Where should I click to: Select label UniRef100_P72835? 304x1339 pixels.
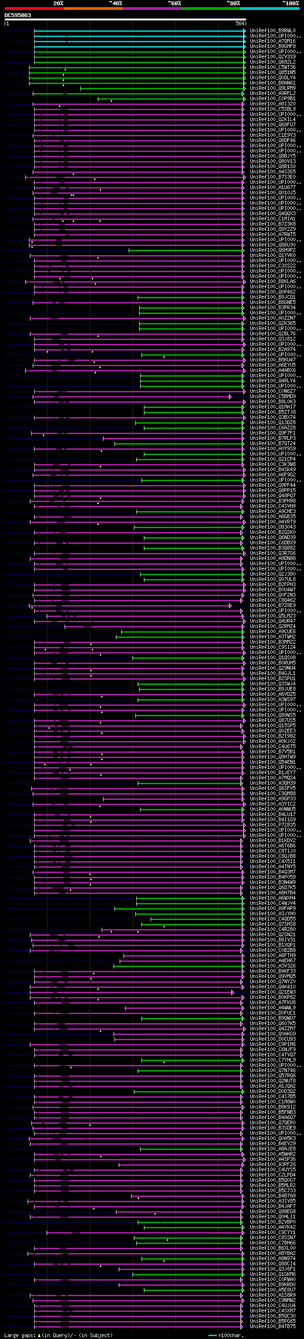(273, 825)
